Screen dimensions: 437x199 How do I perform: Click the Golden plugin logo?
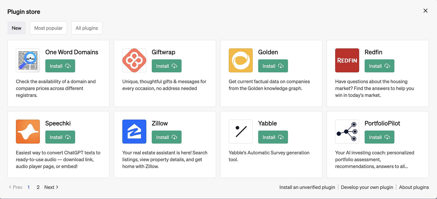(241, 60)
